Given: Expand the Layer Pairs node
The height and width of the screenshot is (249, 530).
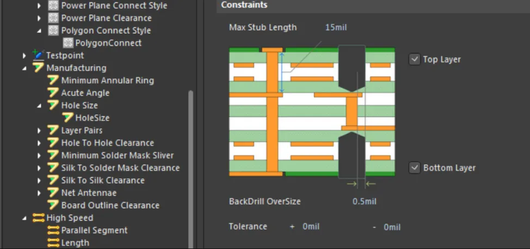Looking at the screenshot, I should click(39, 130).
